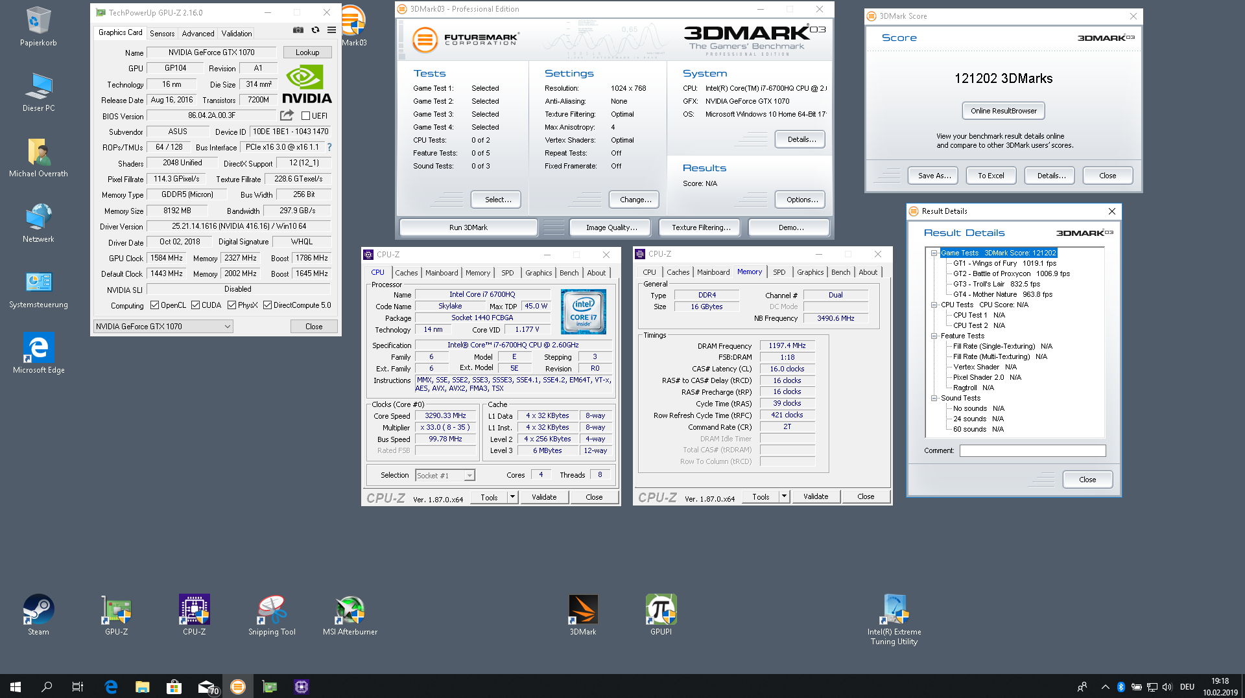The image size is (1245, 698).
Task: Open Dieser PC desktop icon
Action: point(38,92)
